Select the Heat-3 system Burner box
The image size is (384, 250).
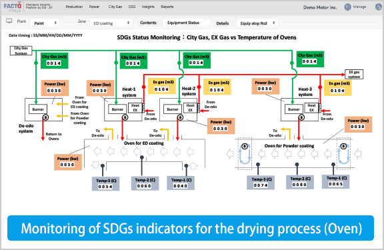click(293, 109)
